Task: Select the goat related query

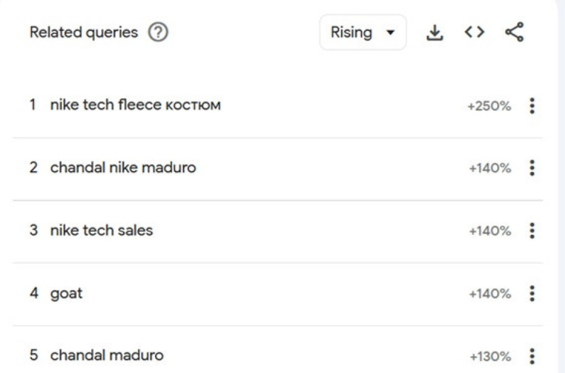Action: (x=66, y=293)
